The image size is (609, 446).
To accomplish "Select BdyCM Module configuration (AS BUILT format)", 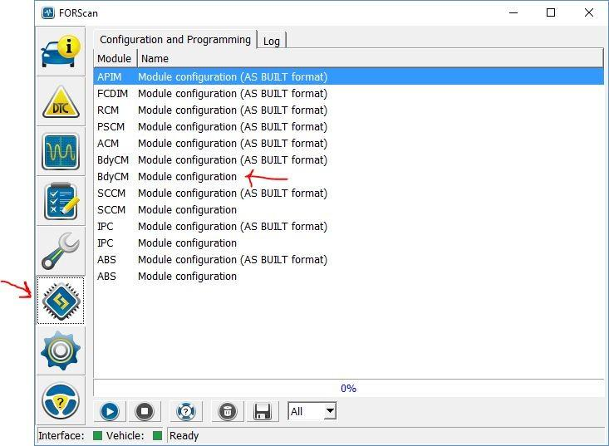I will (348, 160).
